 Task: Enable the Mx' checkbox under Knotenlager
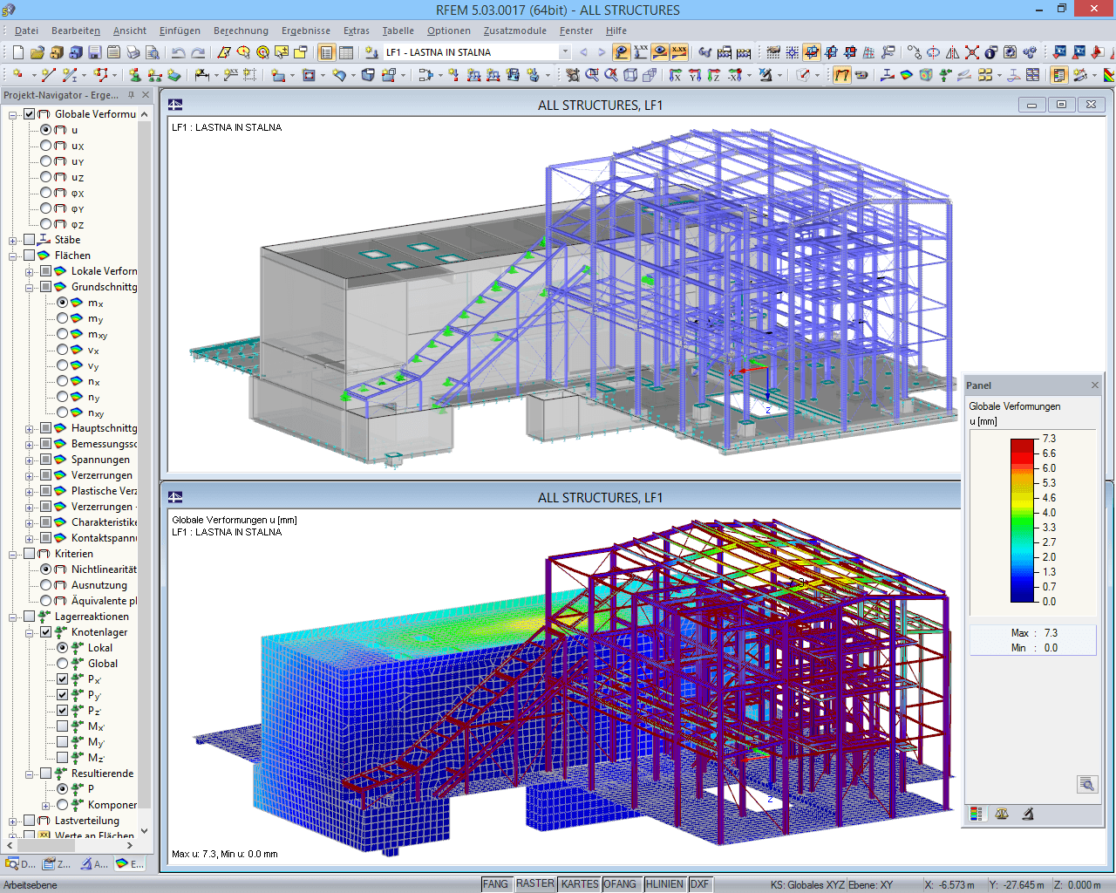click(61, 726)
